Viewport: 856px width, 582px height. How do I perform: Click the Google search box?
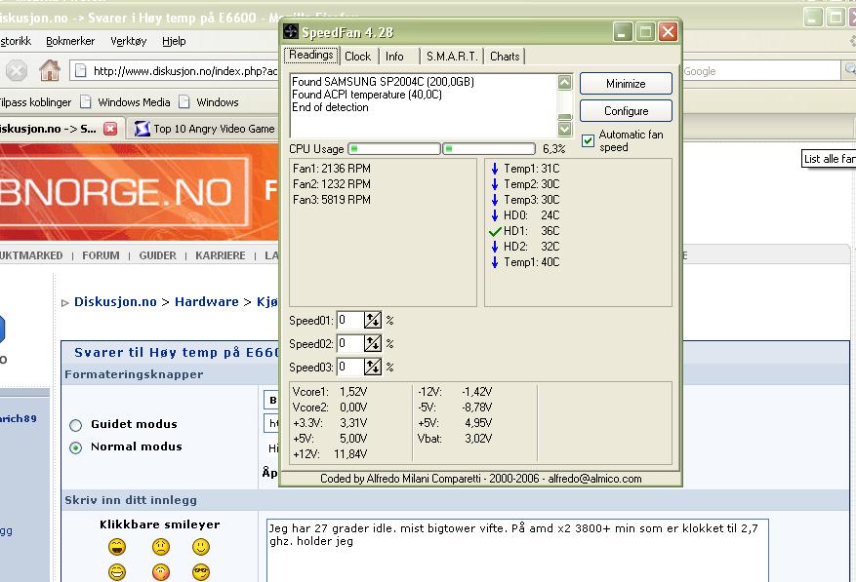click(761, 71)
